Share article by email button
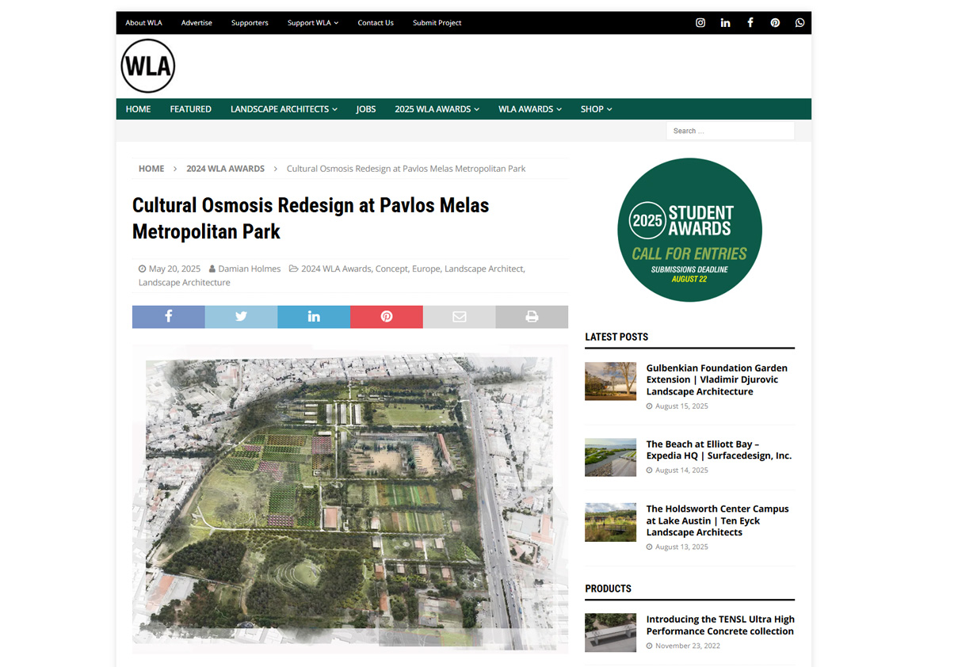The height and width of the screenshot is (667, 958). click(459, 317)
